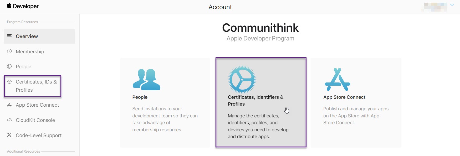Click the People card silhouettes icon
Image resolution: width=460 pixels, height=156 pixels.
tap(146, 80)
